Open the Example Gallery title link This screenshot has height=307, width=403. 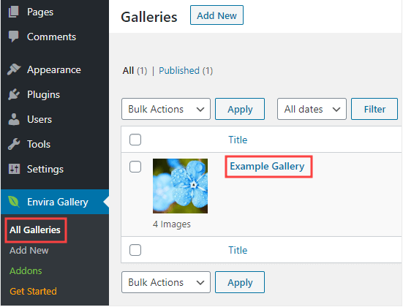click(267, 166)
